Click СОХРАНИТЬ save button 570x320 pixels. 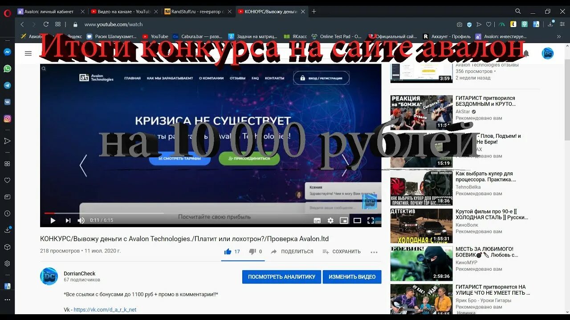tap(342, 252)
